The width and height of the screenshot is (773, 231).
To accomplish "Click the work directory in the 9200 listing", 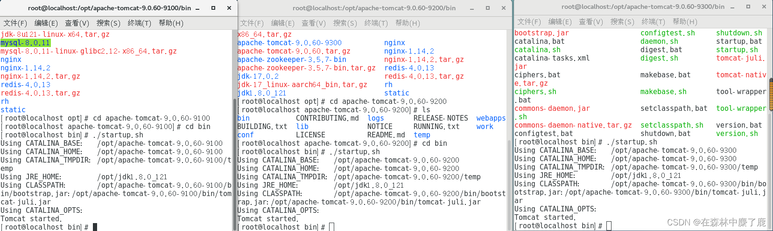I will (x=485, y=127).
